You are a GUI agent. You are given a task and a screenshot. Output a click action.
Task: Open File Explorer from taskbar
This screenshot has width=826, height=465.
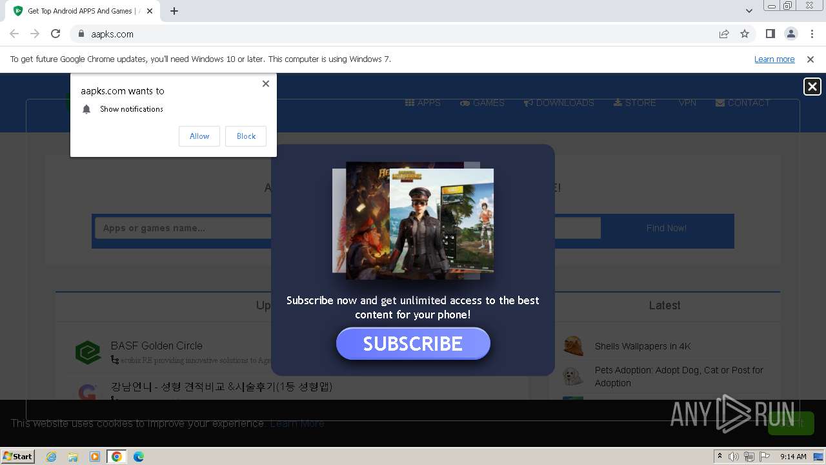point(73,457)
